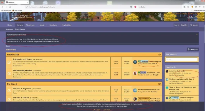Expand the Home menu dropdown arrow
Viewport: 205px width, 111px height.
point(14,25)
